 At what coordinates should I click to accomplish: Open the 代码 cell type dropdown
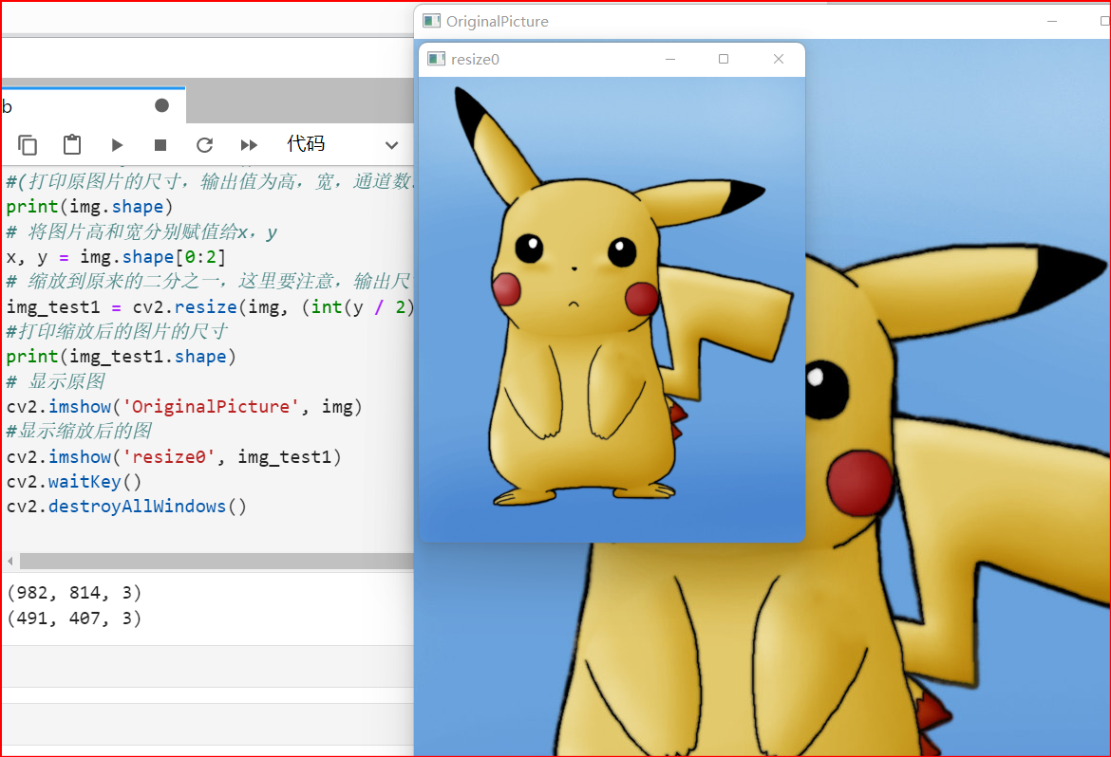(x=343, y=144)
